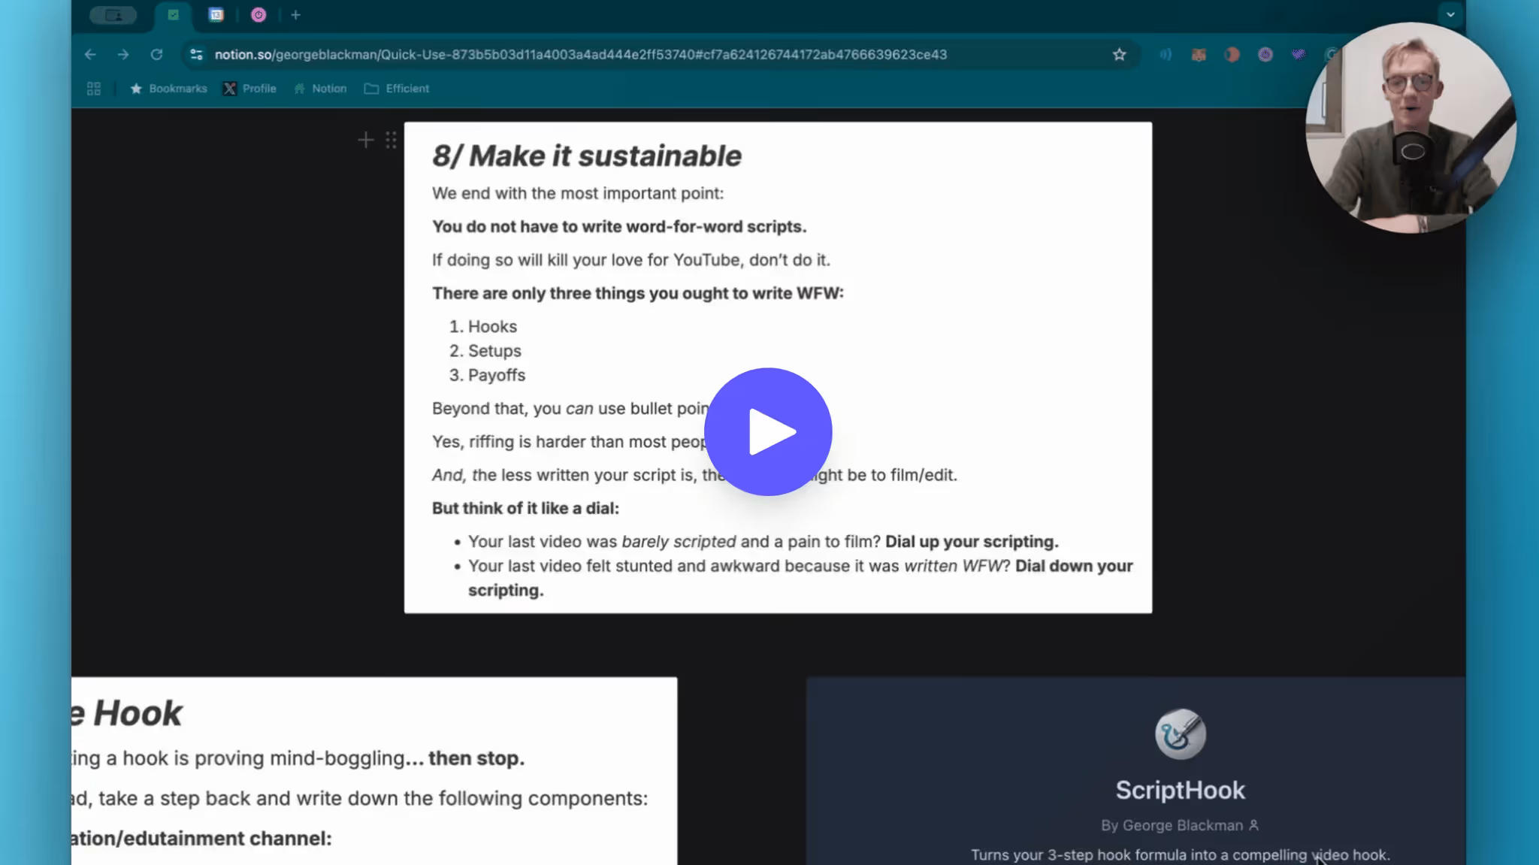
Task: Bookmark the page with the star icon
Action: 1119,54
